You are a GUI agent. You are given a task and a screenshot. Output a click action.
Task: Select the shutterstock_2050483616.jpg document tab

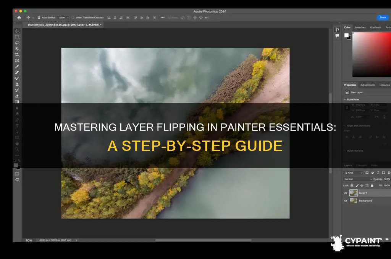coord(64,25)
